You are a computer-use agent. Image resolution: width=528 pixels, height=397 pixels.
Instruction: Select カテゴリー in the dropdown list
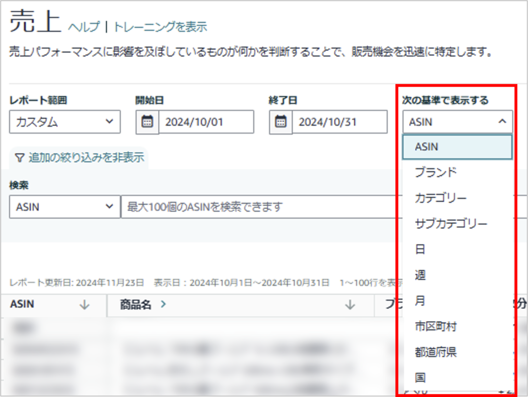tap(457, 197)
